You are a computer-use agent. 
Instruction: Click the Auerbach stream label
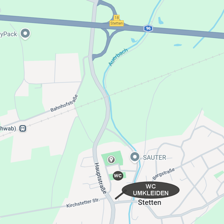pos(118,57)
